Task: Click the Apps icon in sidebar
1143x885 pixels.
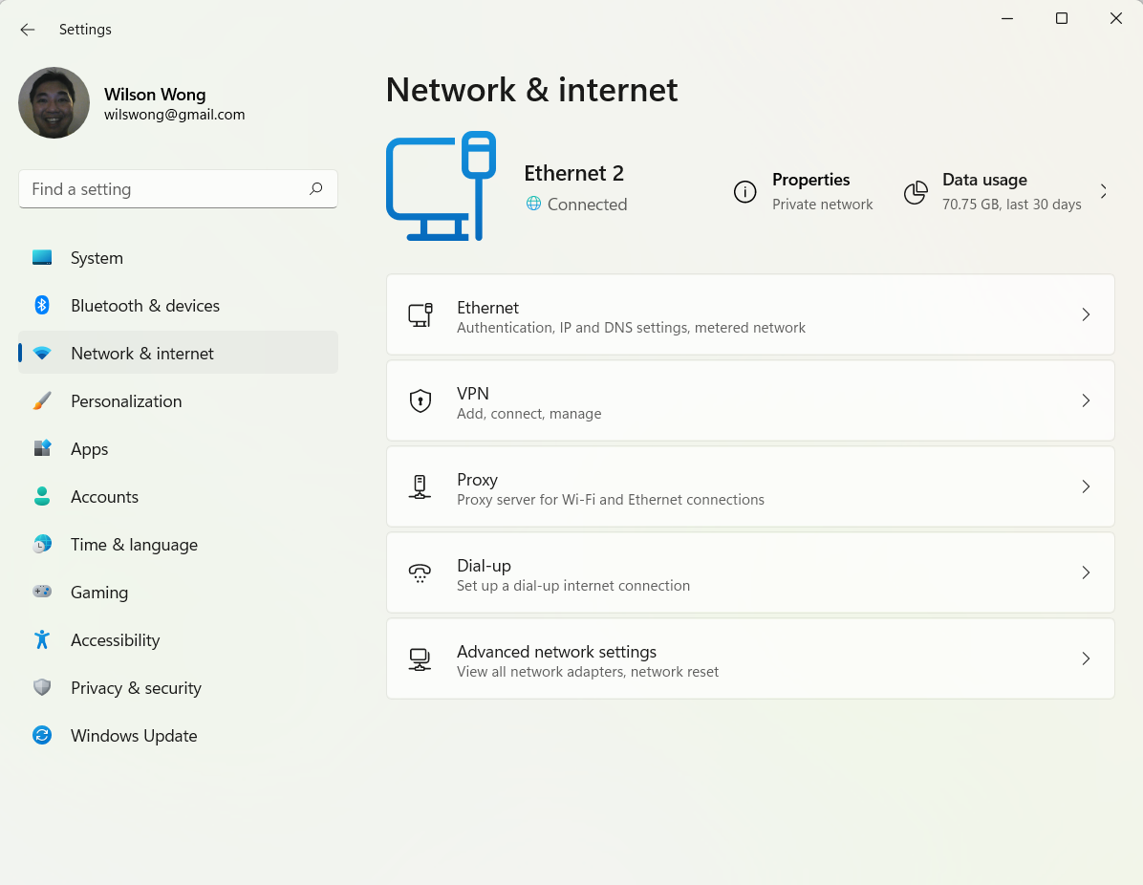Action: [42, 448]
